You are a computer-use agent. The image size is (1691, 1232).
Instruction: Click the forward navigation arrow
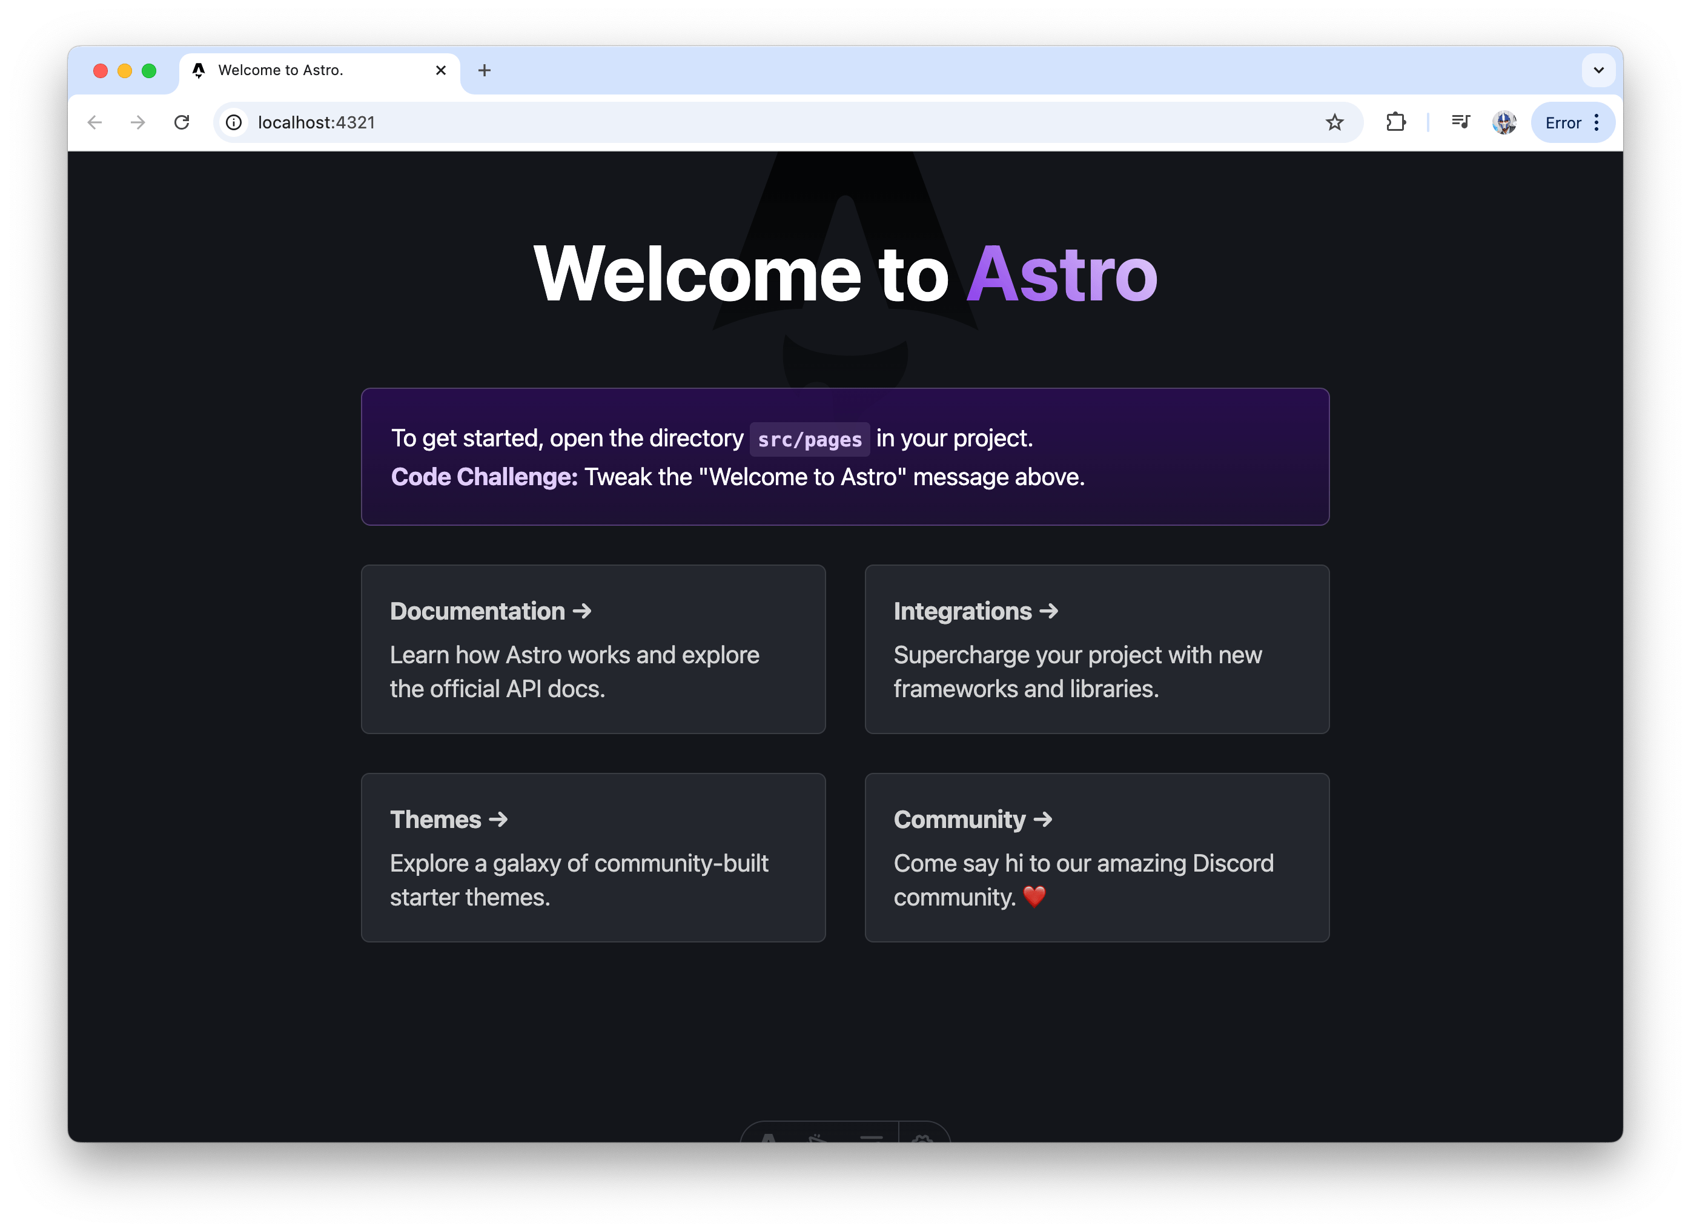point(138,122)
